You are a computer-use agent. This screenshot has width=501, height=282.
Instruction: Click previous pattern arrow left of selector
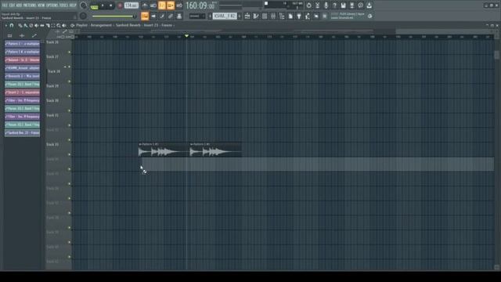[x=210, y=16]
